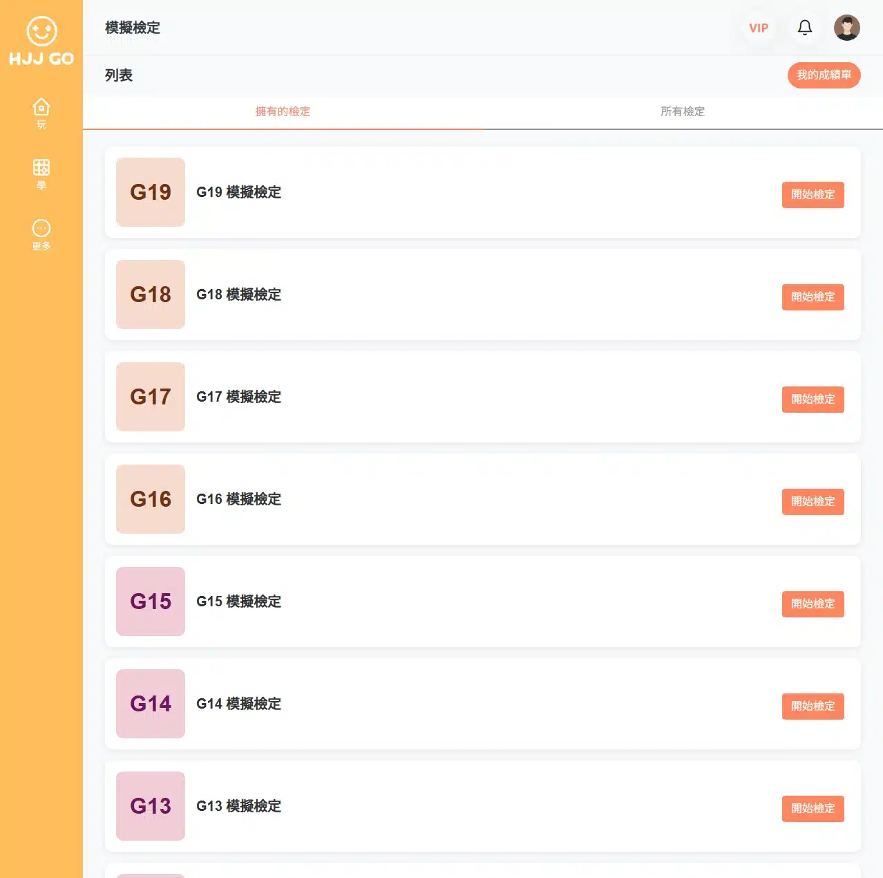Click the G19 level badge thumbnail
This screenshot has width=883, height=878.
151,192
